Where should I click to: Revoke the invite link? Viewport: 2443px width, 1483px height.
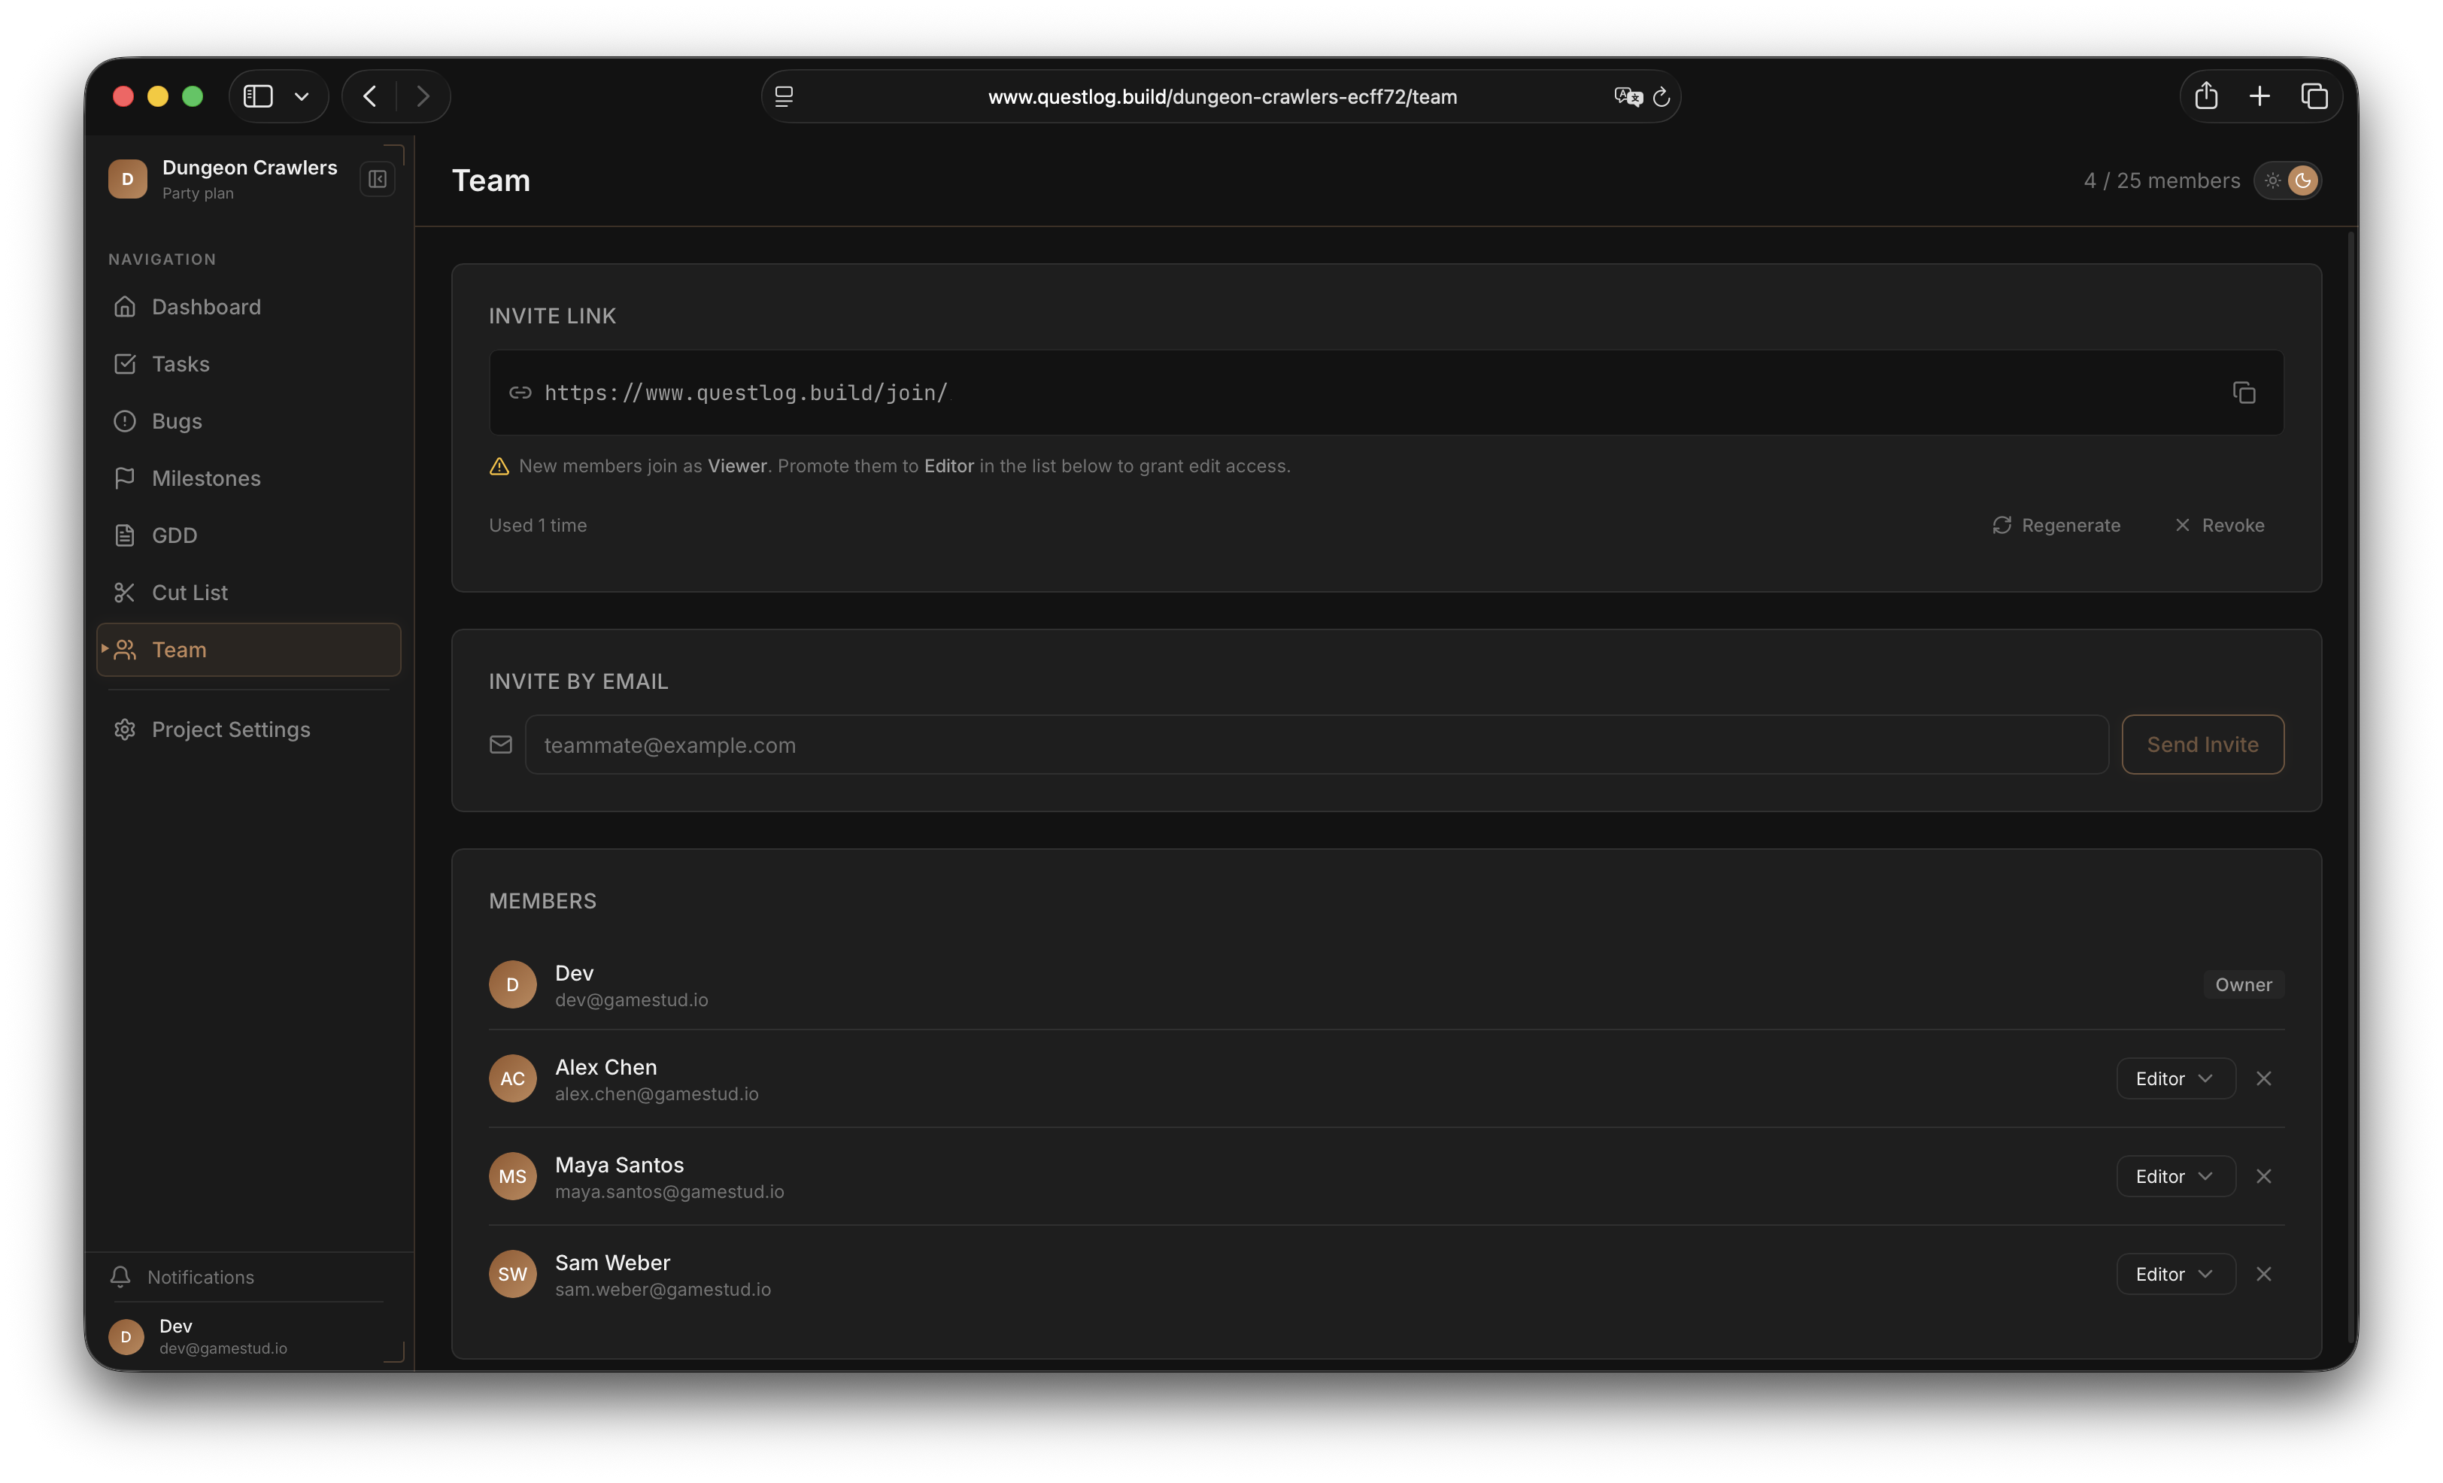coord(2219,526)
